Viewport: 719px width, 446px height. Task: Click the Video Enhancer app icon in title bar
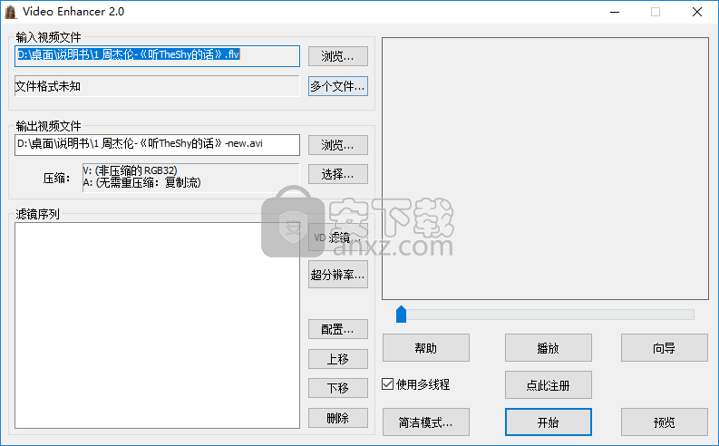[11, 12]
